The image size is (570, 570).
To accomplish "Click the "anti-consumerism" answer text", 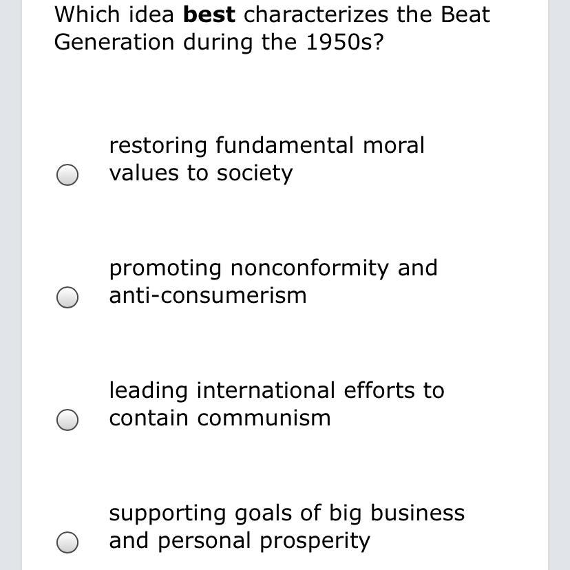I will pyautogui.click(x=207, y=295).
